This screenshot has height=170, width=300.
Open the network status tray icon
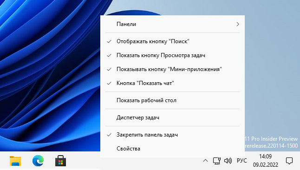pos(217,161)
